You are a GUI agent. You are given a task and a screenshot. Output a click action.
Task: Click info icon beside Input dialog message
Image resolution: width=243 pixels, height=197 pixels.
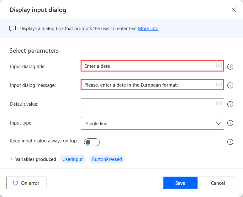point(230,85)
